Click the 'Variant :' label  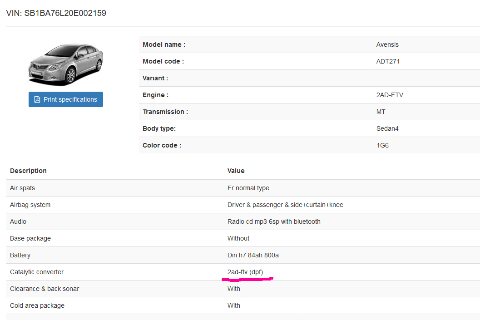pos(155,79)
